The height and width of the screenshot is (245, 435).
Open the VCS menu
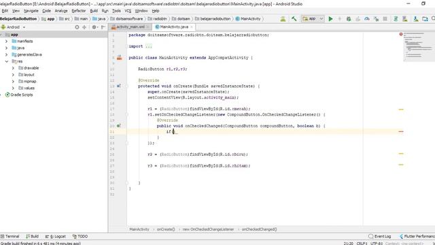[x=128, y=11]
